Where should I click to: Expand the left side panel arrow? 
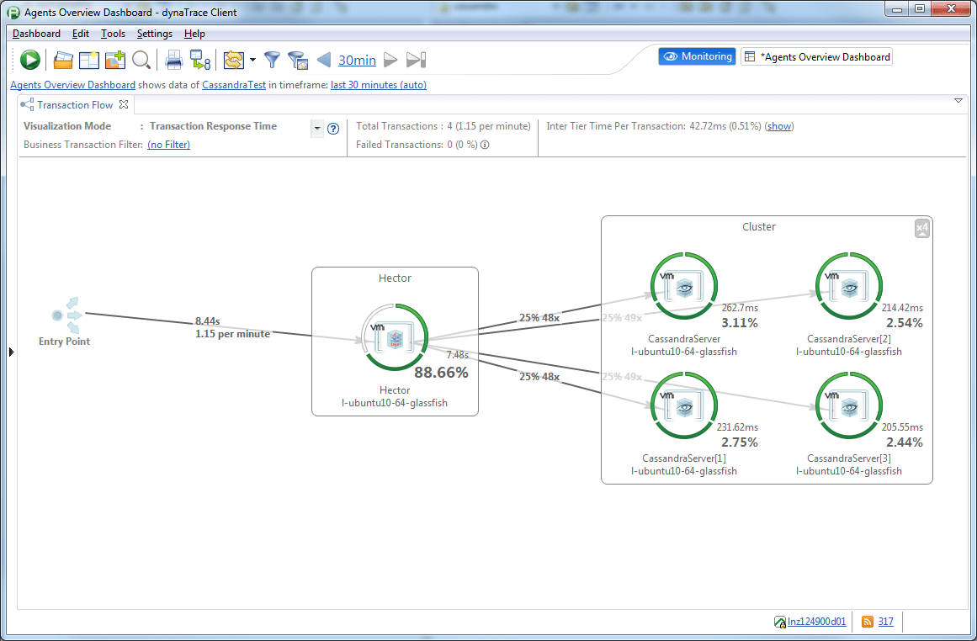pyautogui.click(x=11, y=352)
